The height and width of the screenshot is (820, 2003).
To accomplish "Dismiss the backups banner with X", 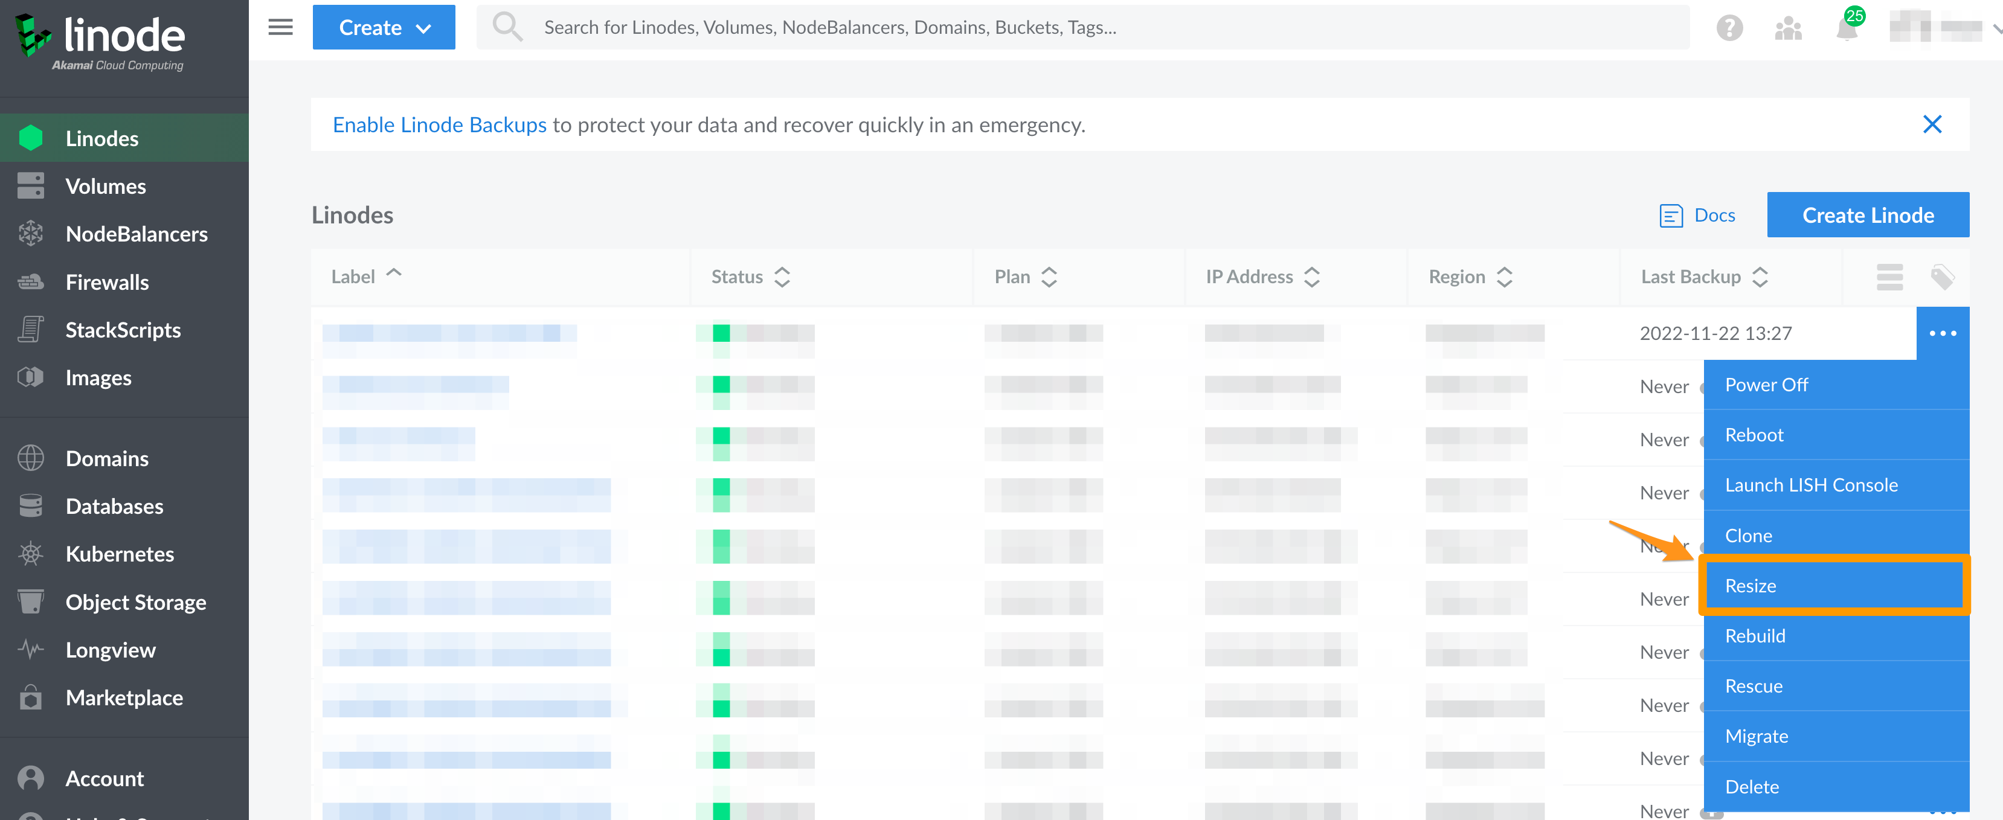I will tap(1932, 124).
